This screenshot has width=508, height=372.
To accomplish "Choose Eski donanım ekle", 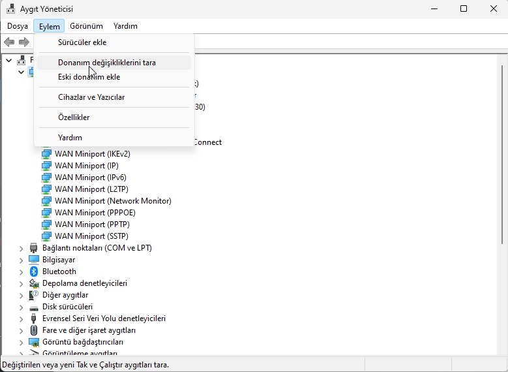I will click(114, 77).
